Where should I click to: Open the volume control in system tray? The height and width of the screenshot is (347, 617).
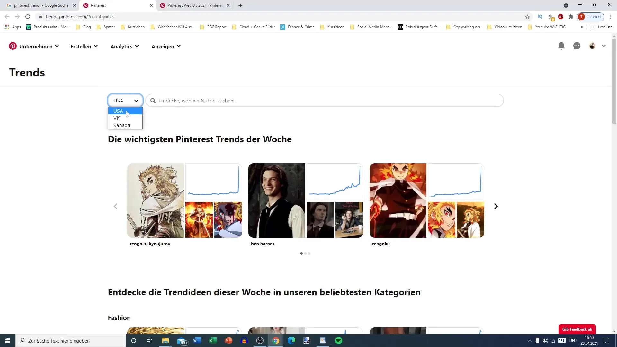click(x=545, y=341)
